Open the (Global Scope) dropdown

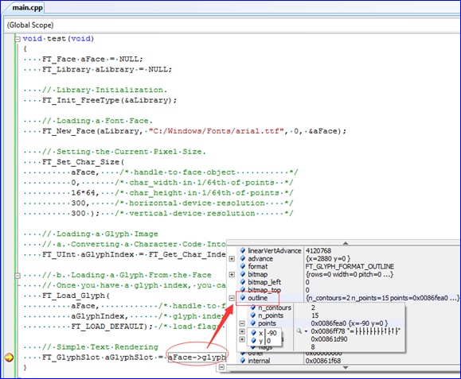(x=232, y=25)
